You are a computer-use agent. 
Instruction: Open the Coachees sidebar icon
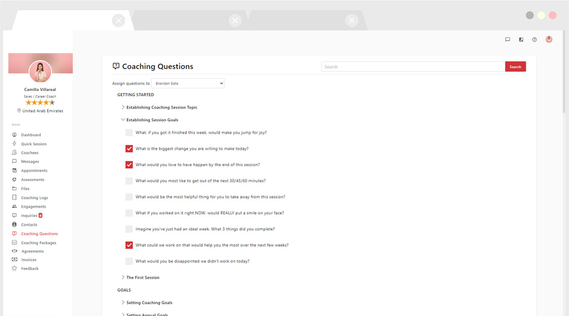14,153
